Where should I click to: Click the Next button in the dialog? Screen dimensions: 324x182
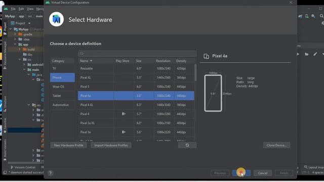(x=241, y=173)
